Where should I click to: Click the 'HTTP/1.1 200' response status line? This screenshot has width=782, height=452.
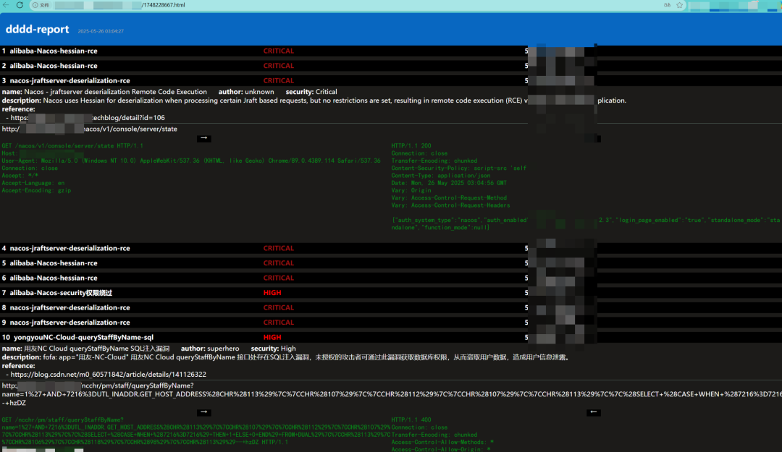[x=411, y=146]
